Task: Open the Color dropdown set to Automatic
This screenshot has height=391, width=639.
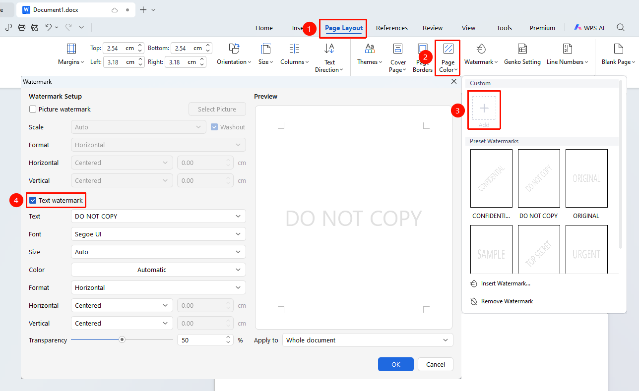Action: coord(158,270)
